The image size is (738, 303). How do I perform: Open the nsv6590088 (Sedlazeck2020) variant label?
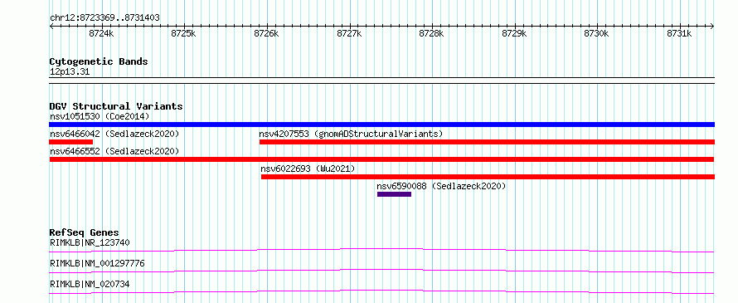click(x=441, y=186)
